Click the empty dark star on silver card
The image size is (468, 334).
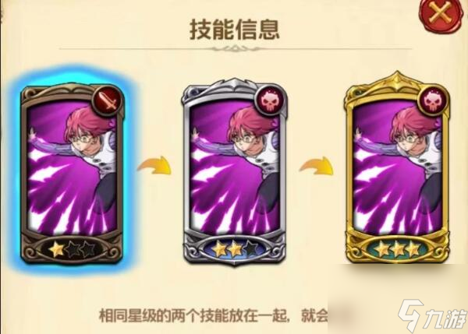252,249
